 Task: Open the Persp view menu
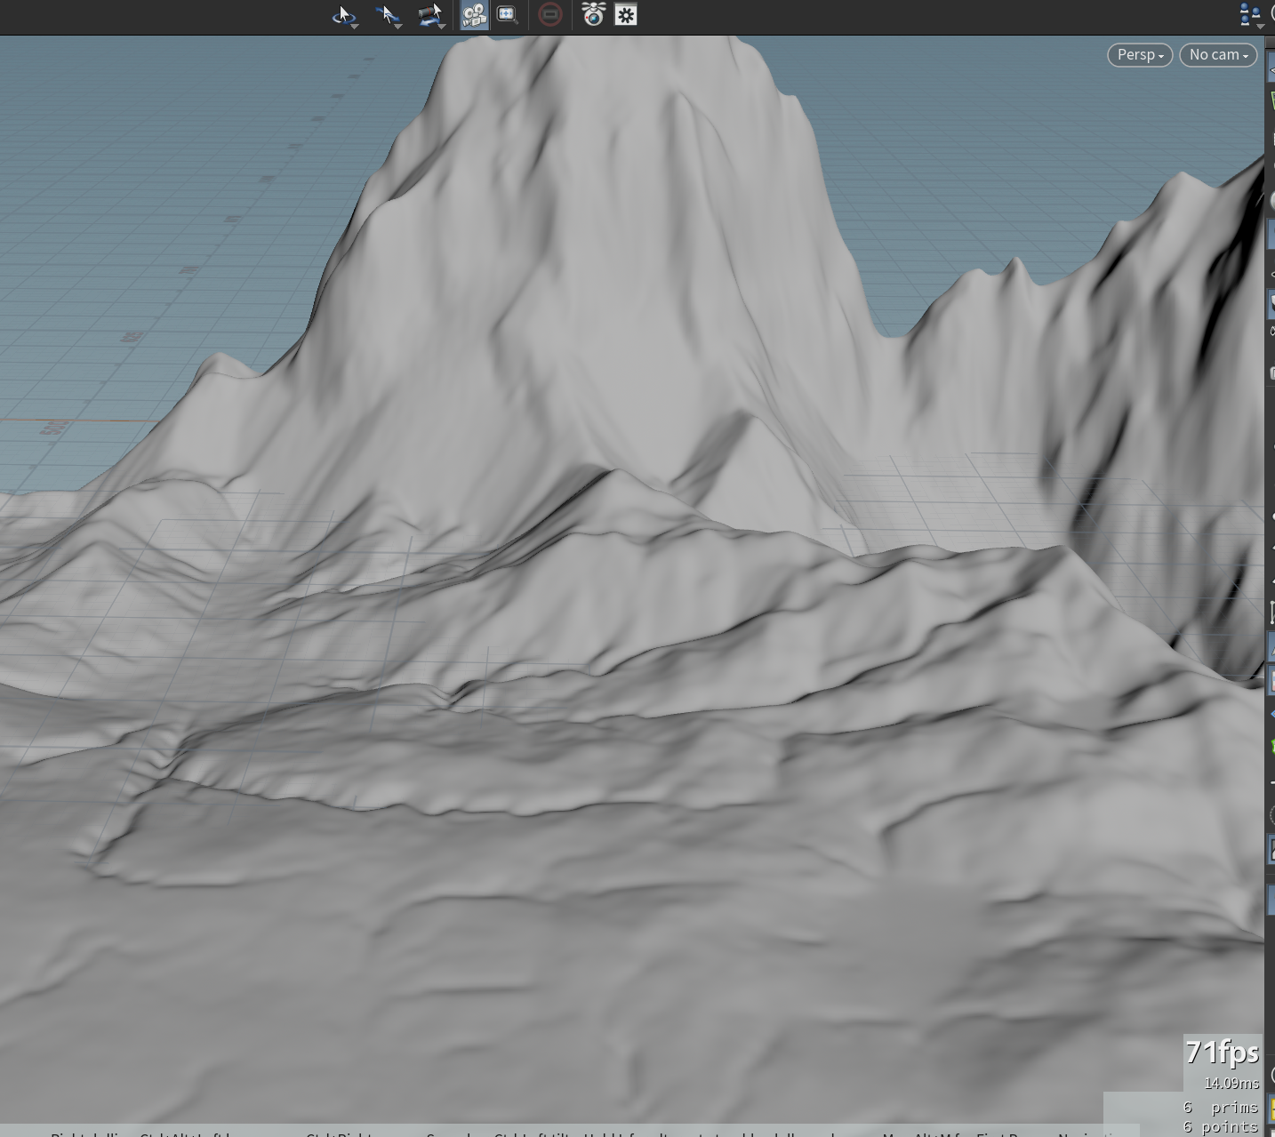[1140, 55]
